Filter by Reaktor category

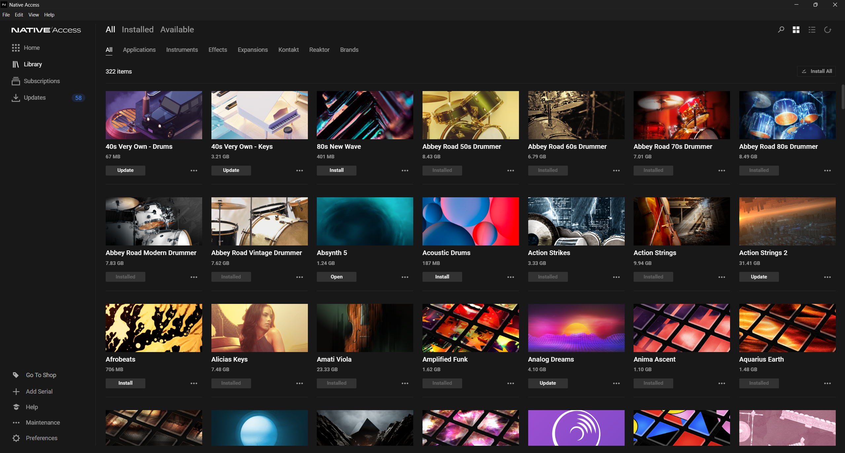pyautogui.click(x=319, y=50)
